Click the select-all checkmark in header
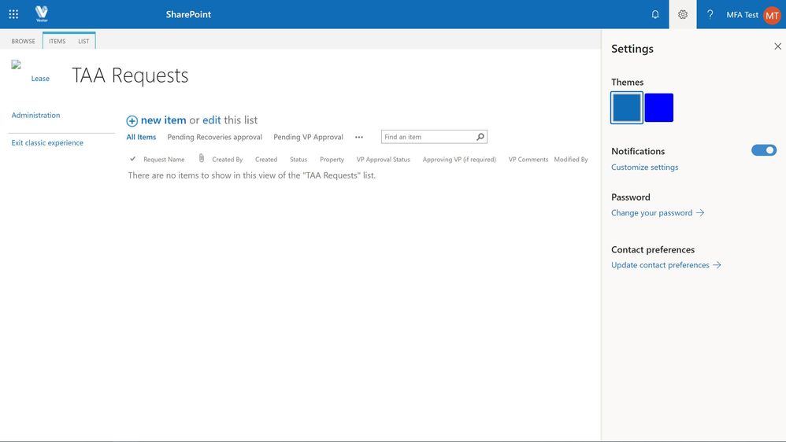The height and width of the screenshot is (442, 786). pos(132,159)
